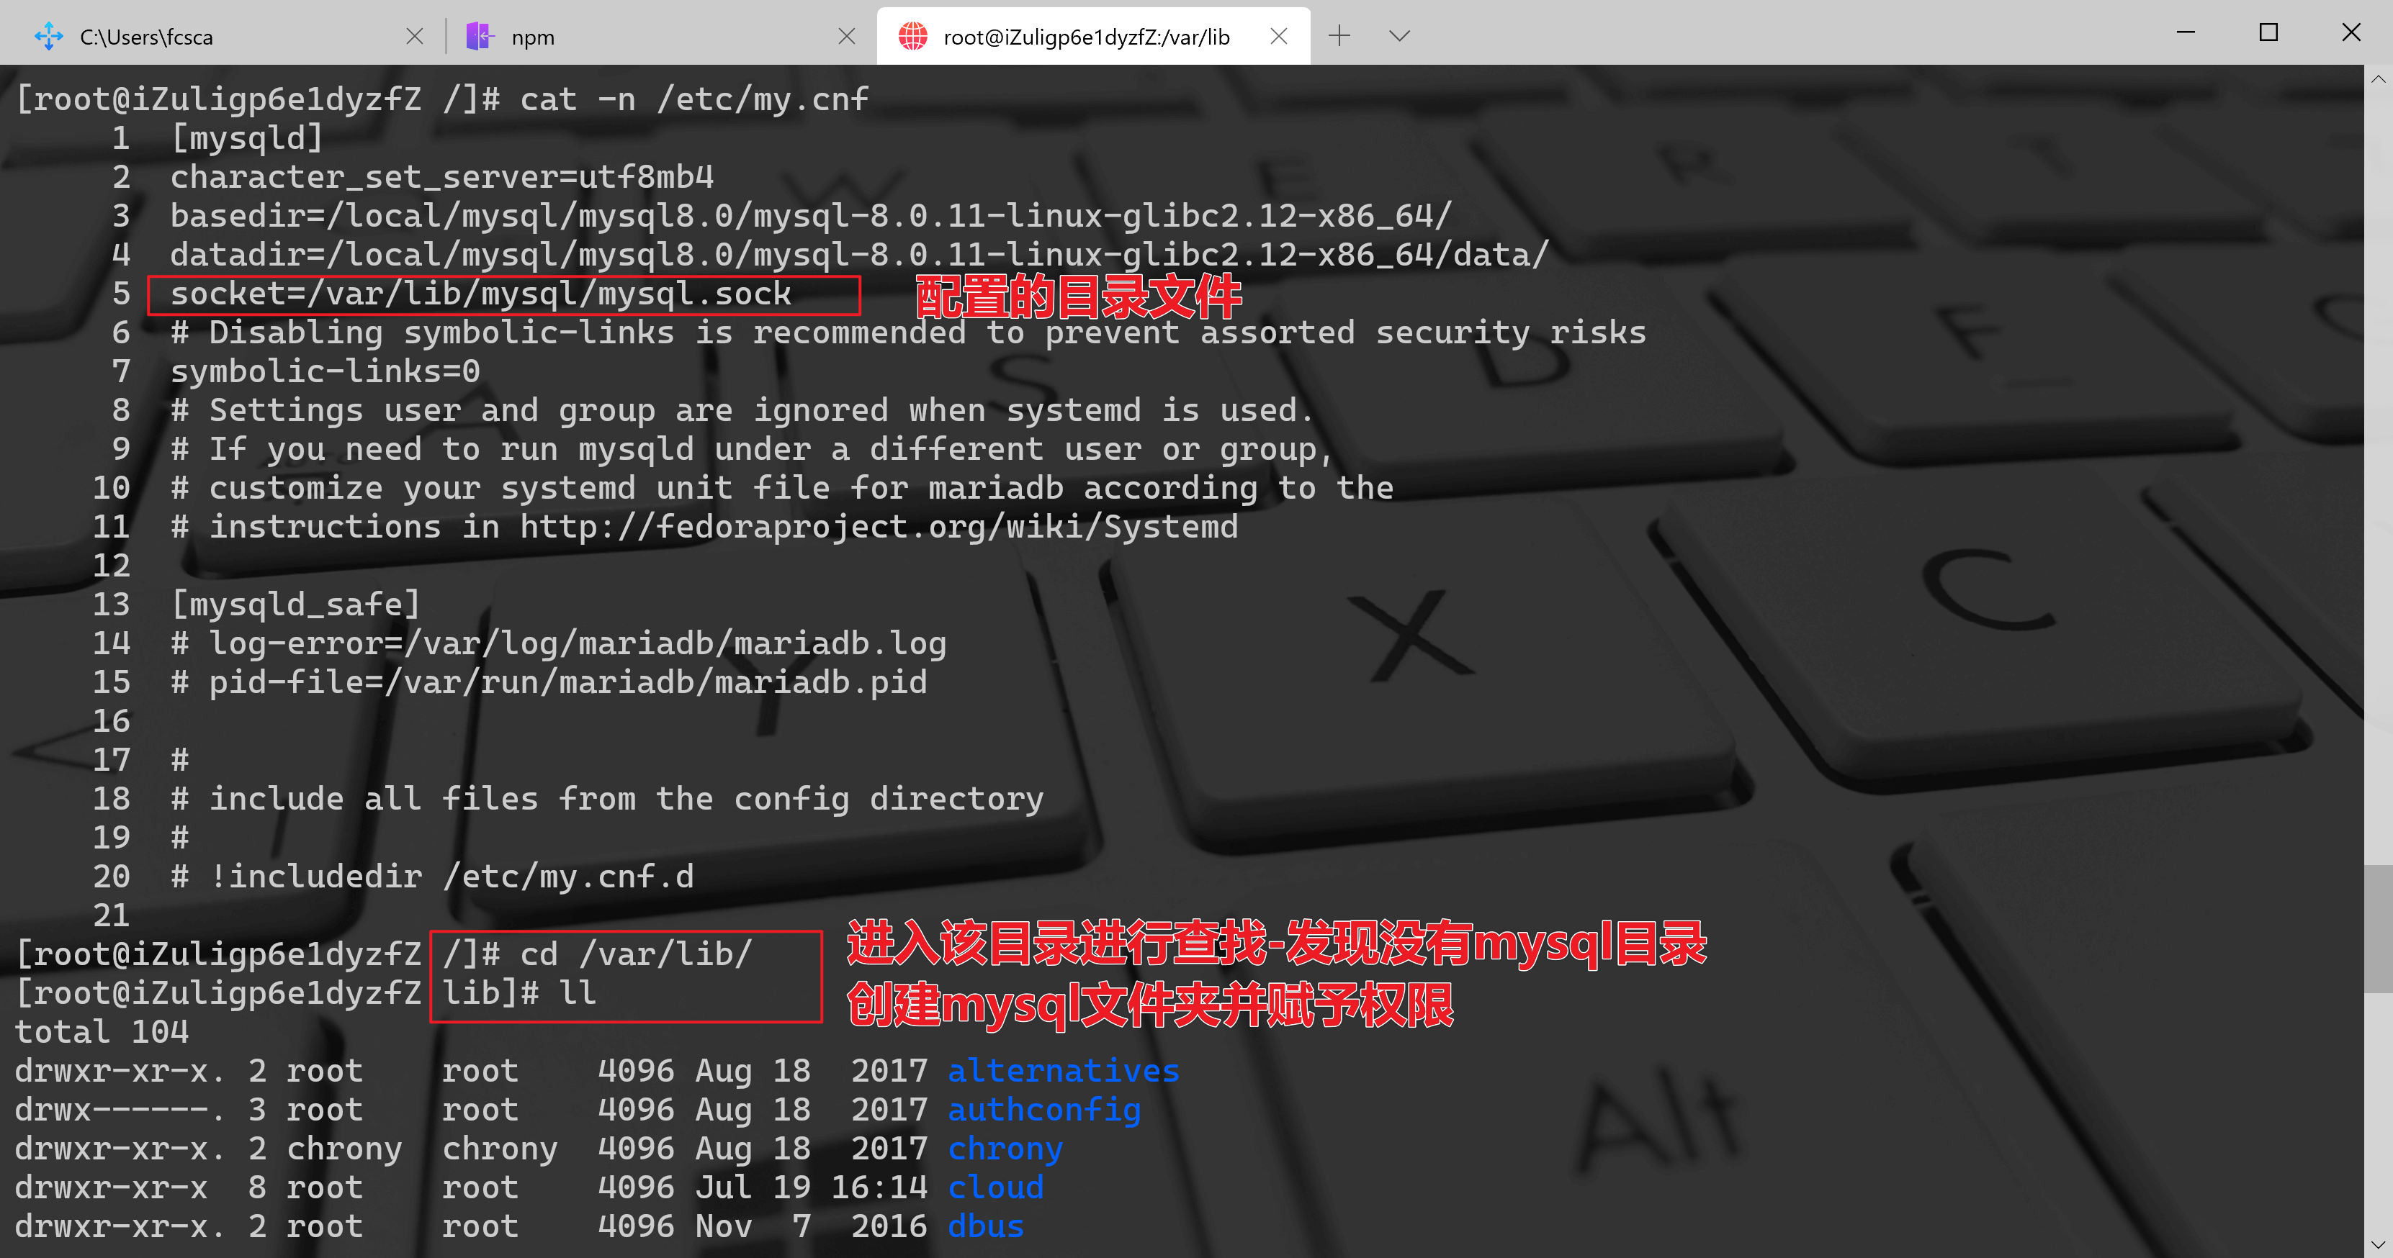Click the include all files comment line
The height and width of the screenshot is (1258, 2393).
(x=606, y=800)
